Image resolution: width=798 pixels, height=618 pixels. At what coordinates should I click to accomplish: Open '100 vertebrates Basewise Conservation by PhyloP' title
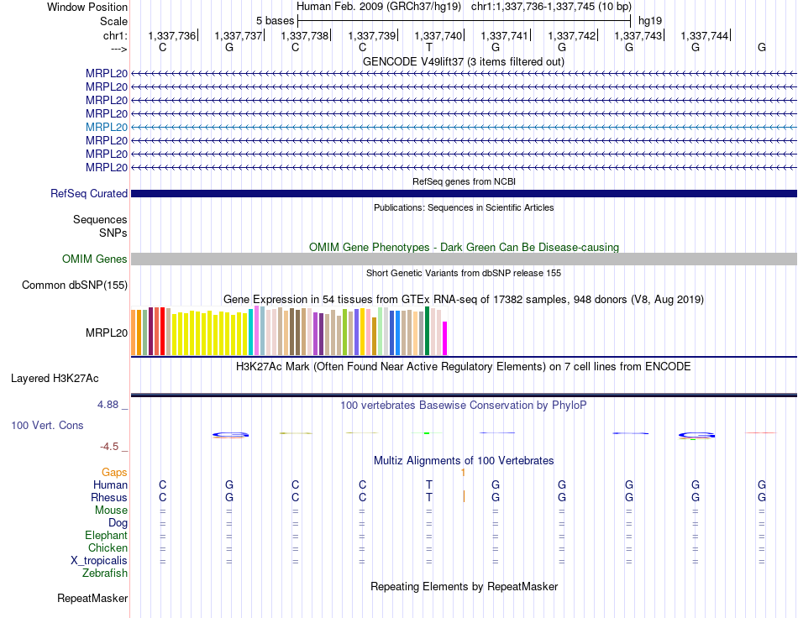464,406
